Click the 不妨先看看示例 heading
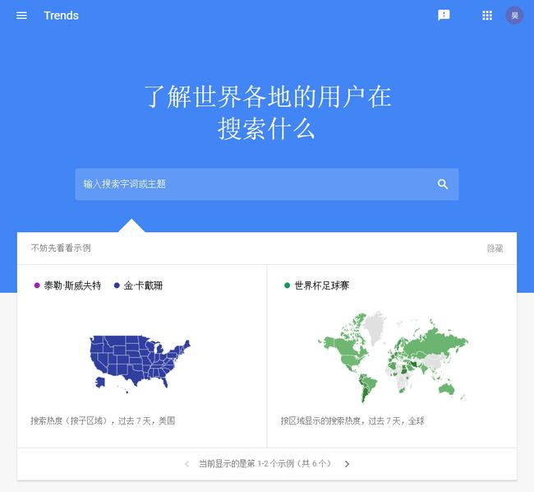This screenshot has height=492, width=534. (x=61, y=248)
